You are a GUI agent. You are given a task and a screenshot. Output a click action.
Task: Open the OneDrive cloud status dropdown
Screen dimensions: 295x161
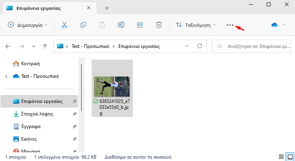pyautogui.click(x=278, y=25)
